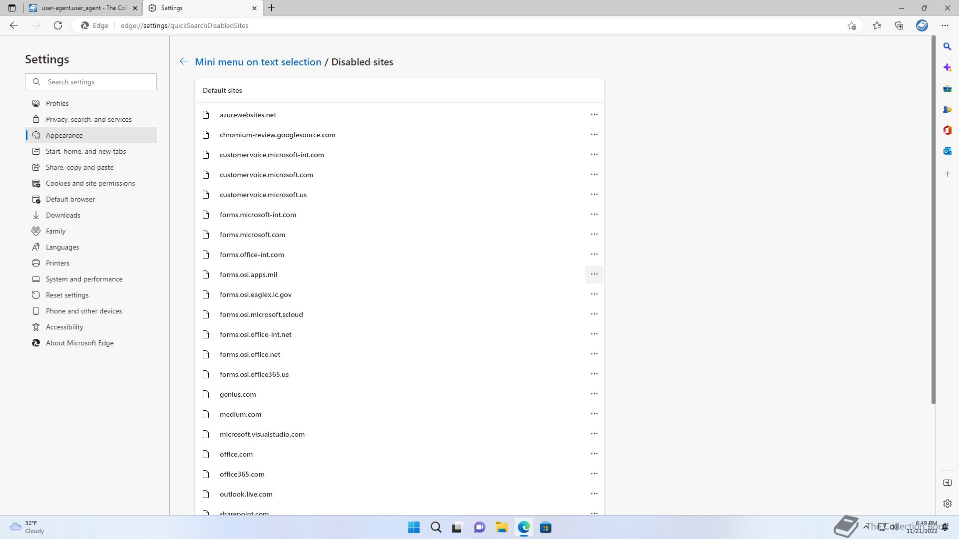Open more actions for chromium-review.googlesource.com

594,134
